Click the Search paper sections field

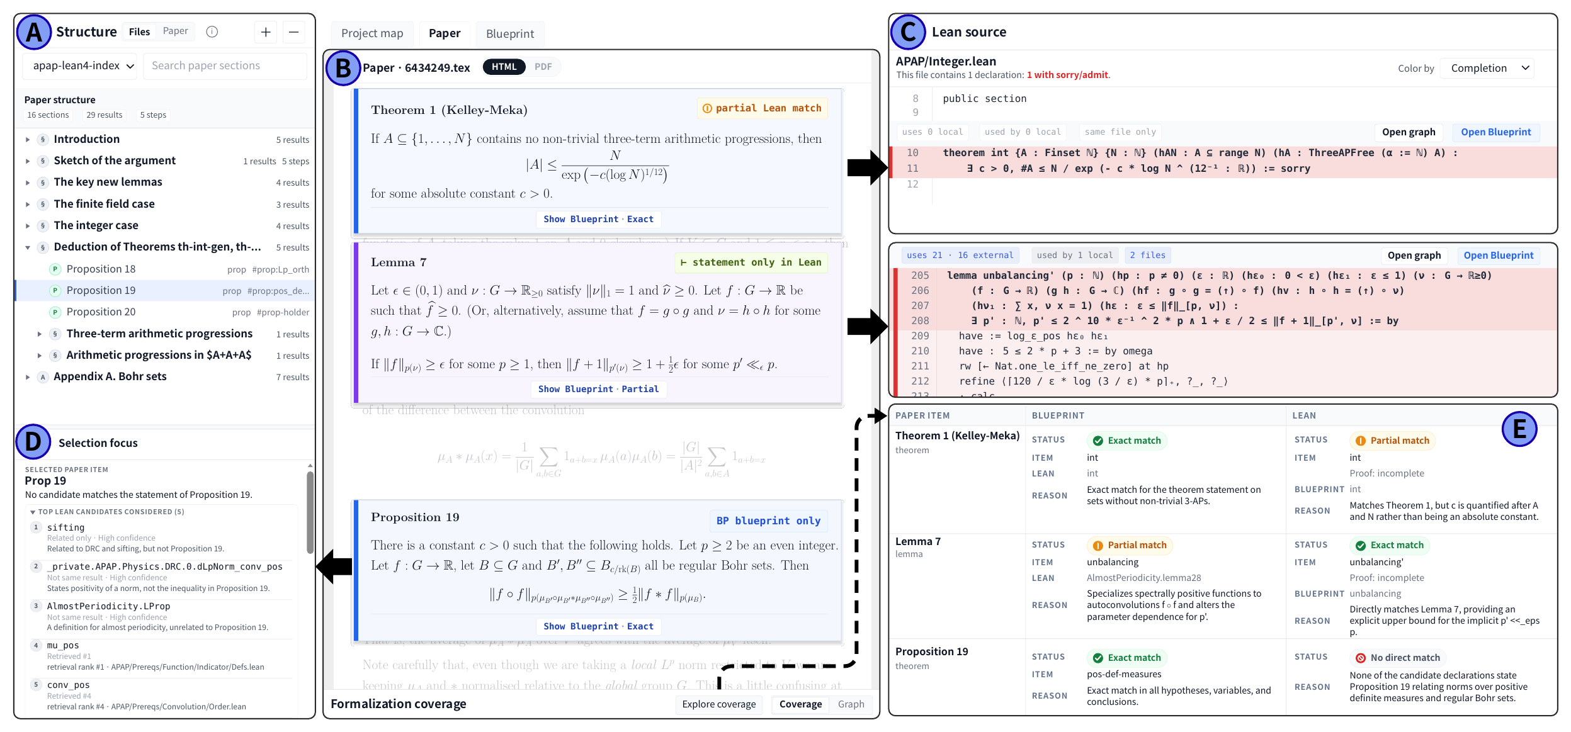[x=225, y=65]
